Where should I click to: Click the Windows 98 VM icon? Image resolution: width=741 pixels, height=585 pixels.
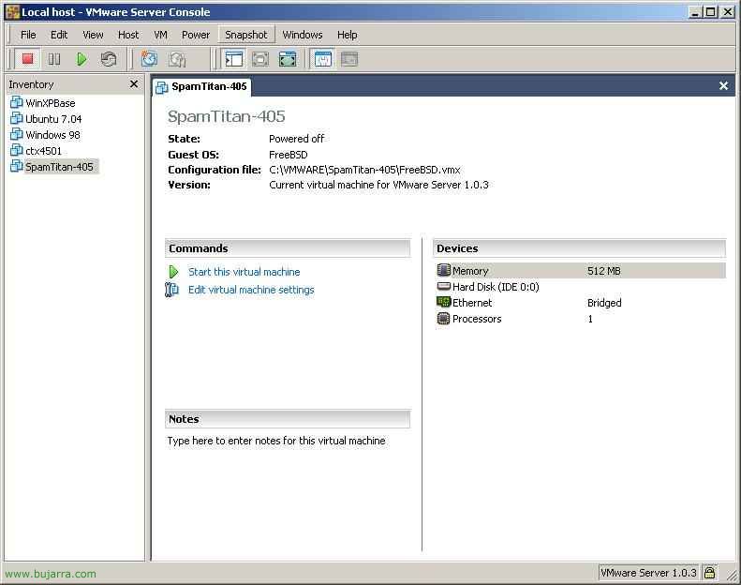[17, 134]
